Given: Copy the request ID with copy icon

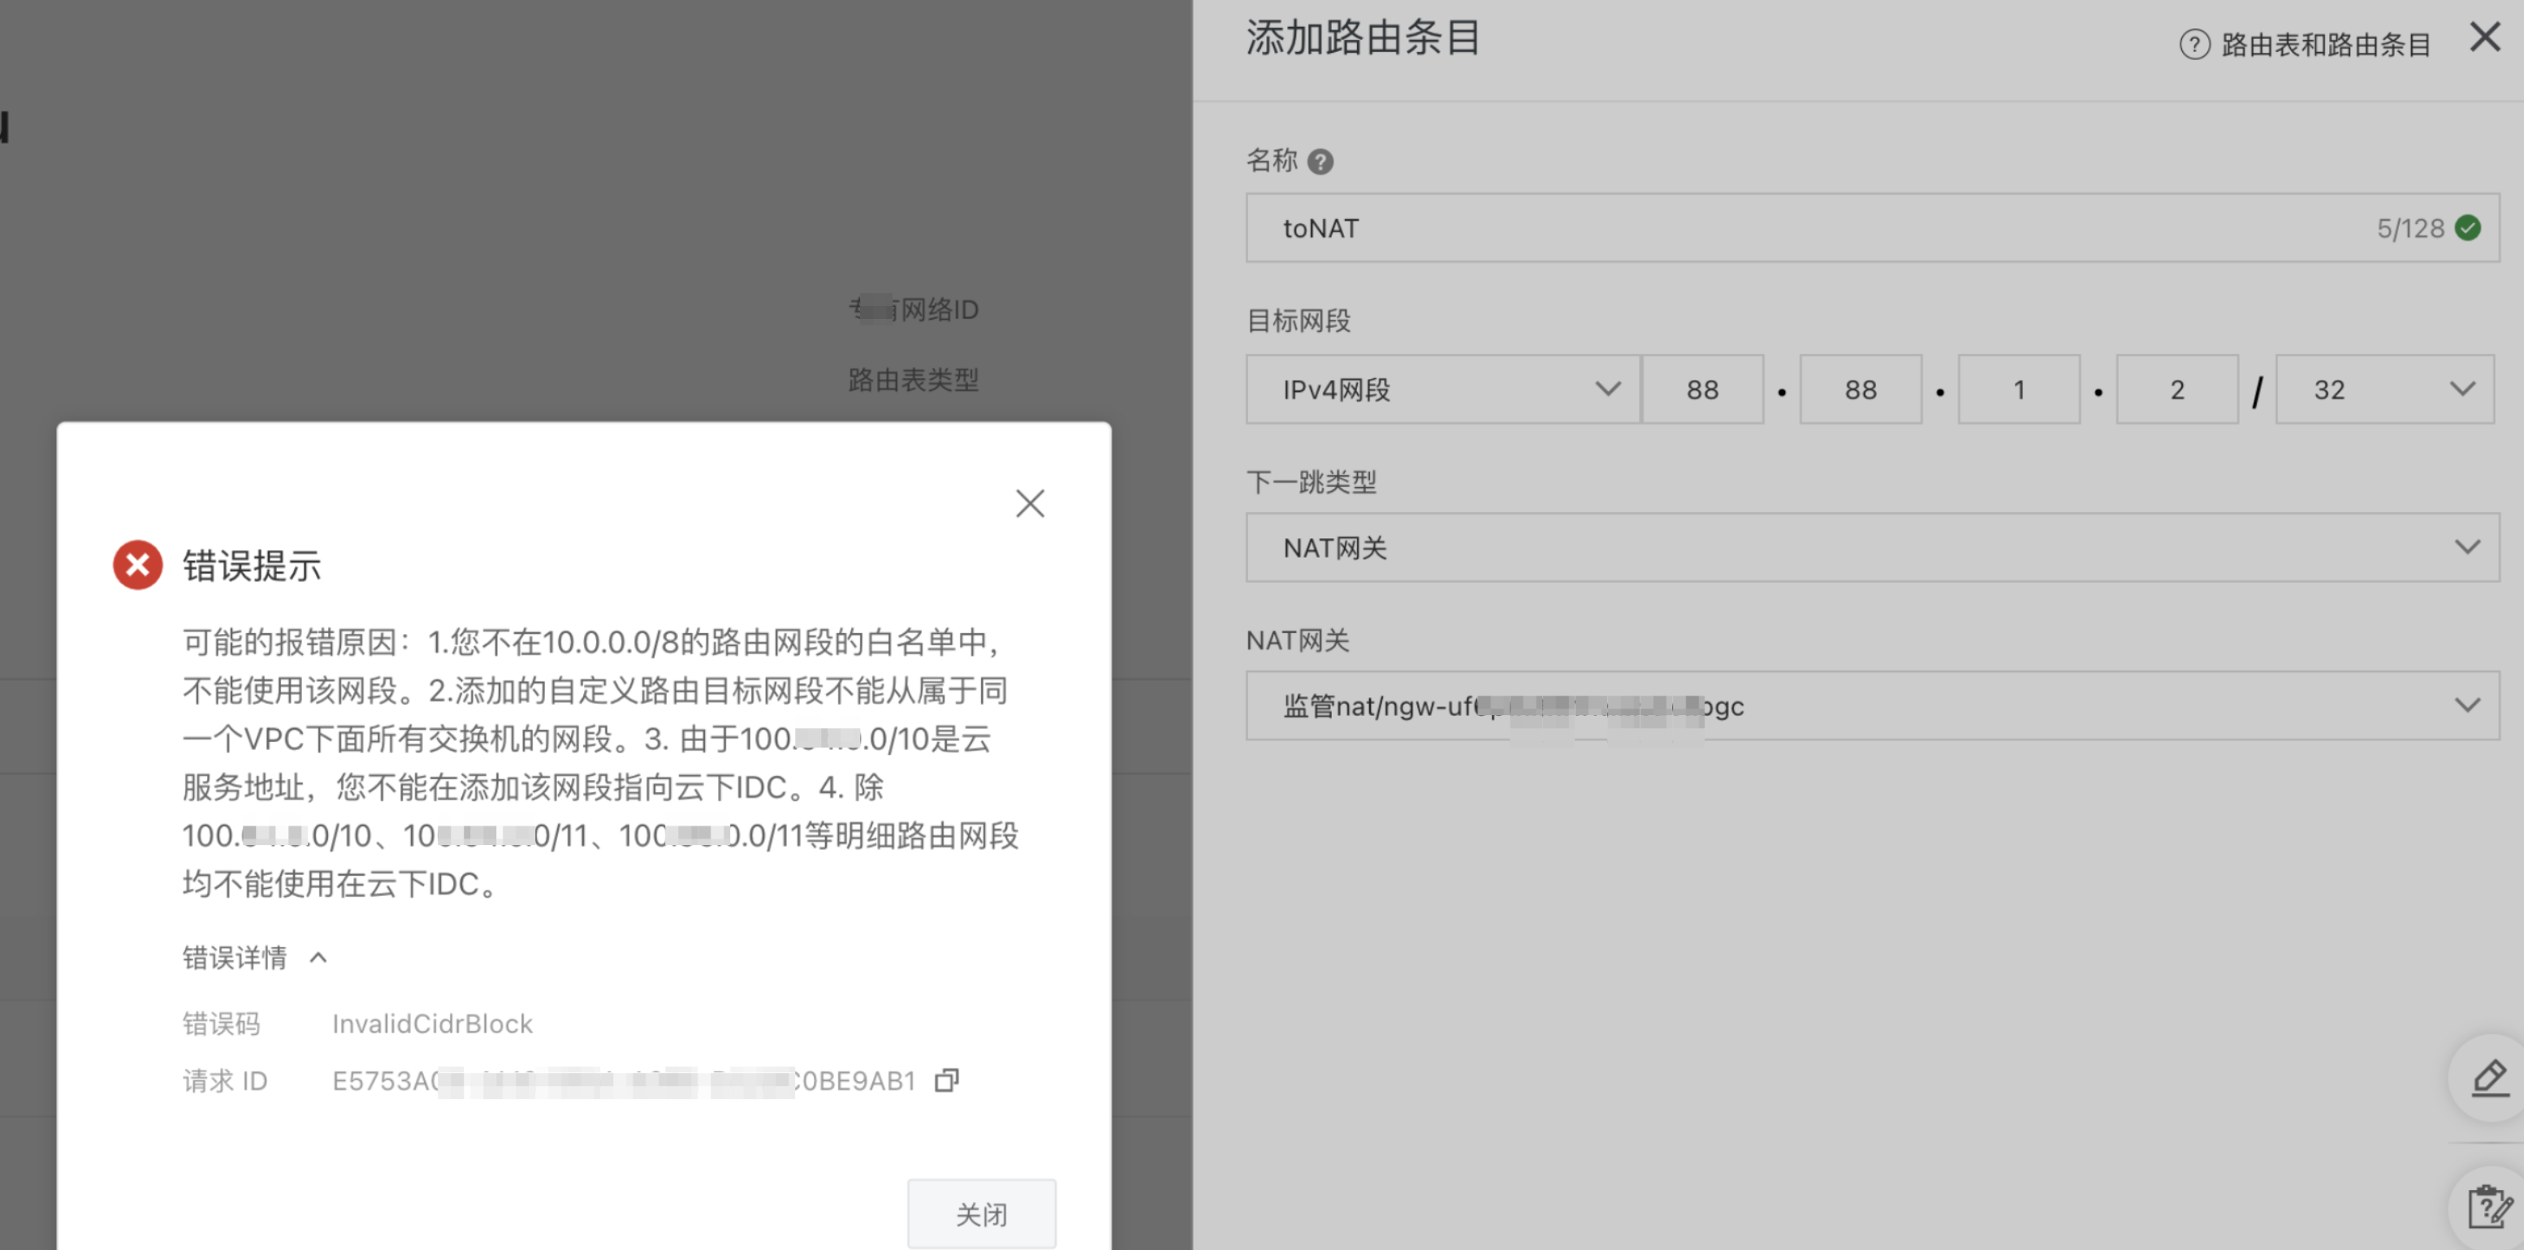Looking at the screenshot, I should pyautogui.click(x=947, y=1080).
